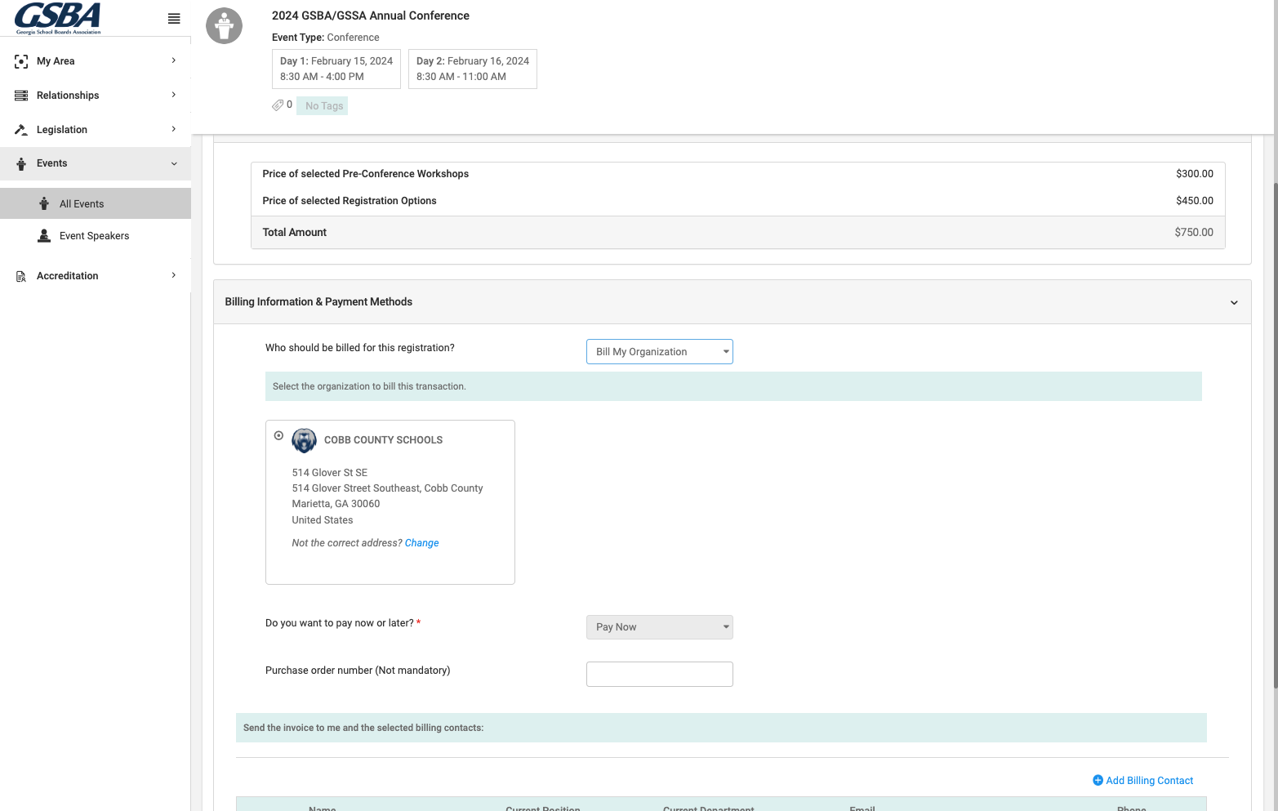Screen dimensions: 1278x811
Task: Click the $450.00 registration price
Action: pos(1195,201)
